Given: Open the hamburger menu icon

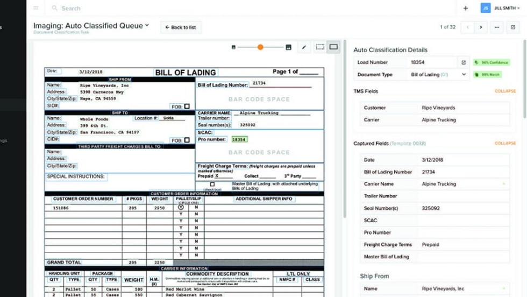Looking at the screenshot, I should [x=36, y=8].
